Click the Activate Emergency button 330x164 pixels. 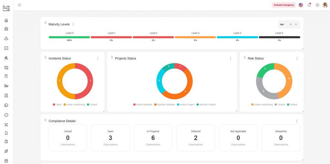(284, 5)
